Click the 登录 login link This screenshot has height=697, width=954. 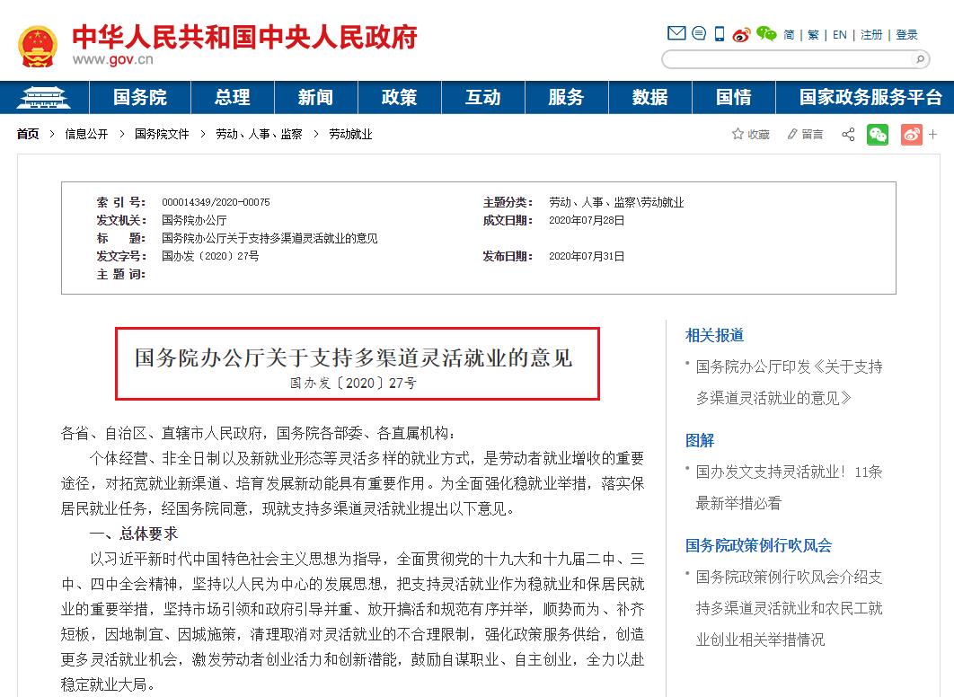coord(906,35)
